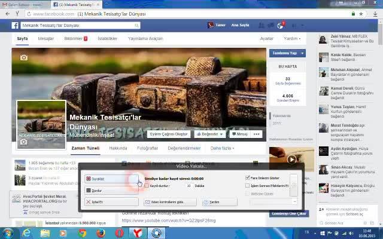Open notifications globe icon with red badge
This screenshot has height=239, width=383.
[x=281, y=25]
